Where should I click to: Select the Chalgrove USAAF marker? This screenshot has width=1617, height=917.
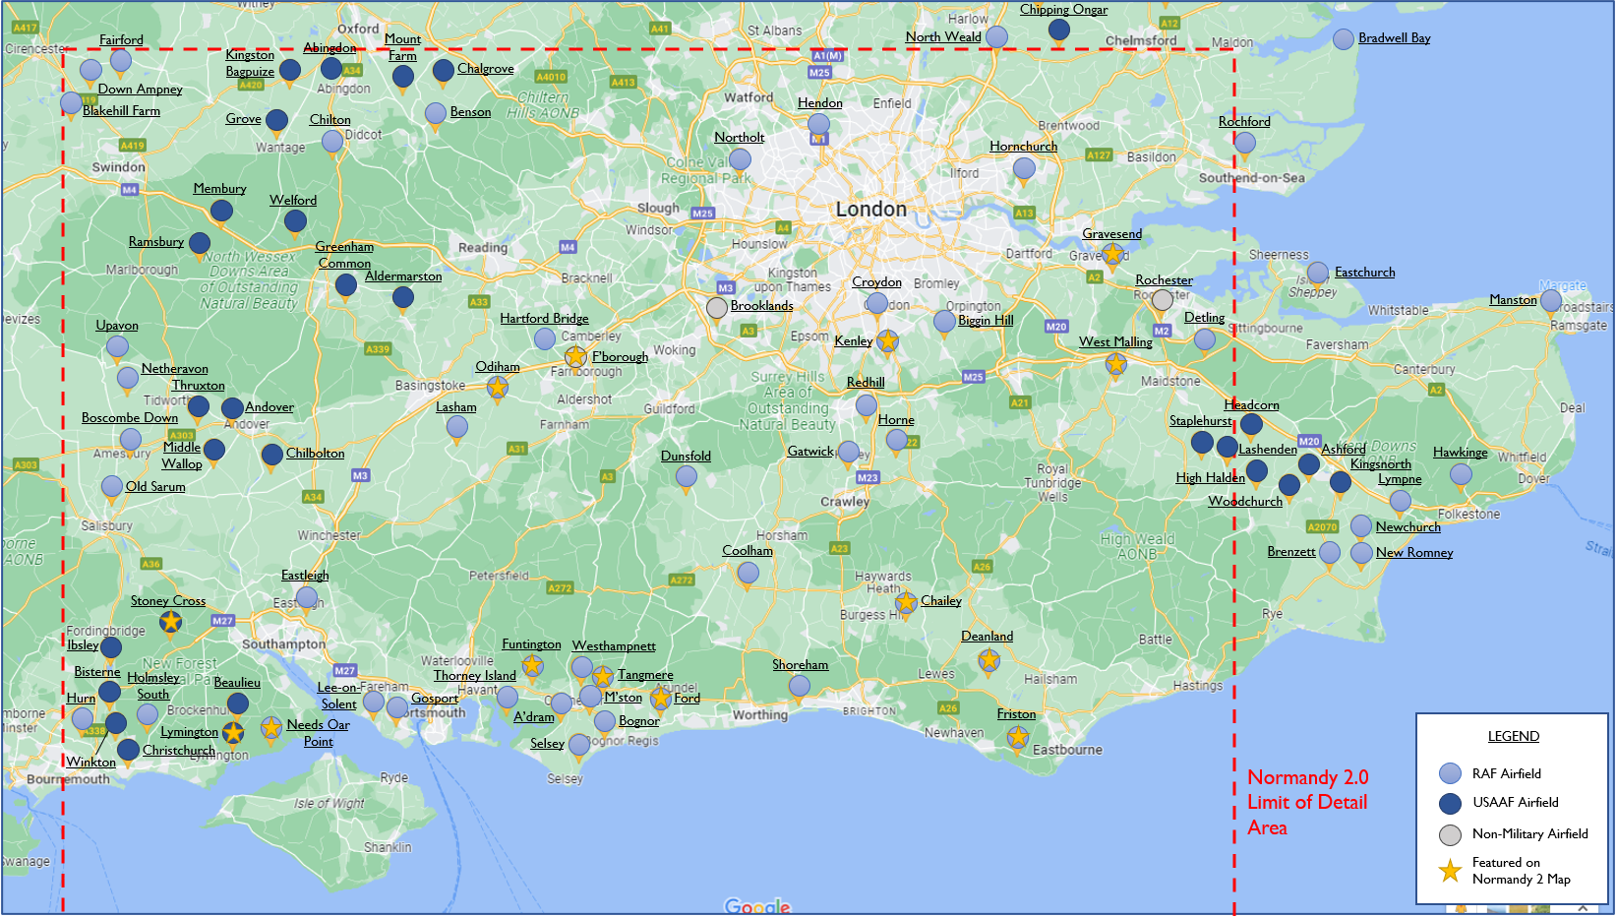444,70
